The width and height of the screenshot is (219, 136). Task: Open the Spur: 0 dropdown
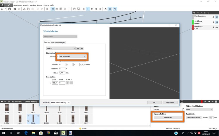[x=61, y=48]
